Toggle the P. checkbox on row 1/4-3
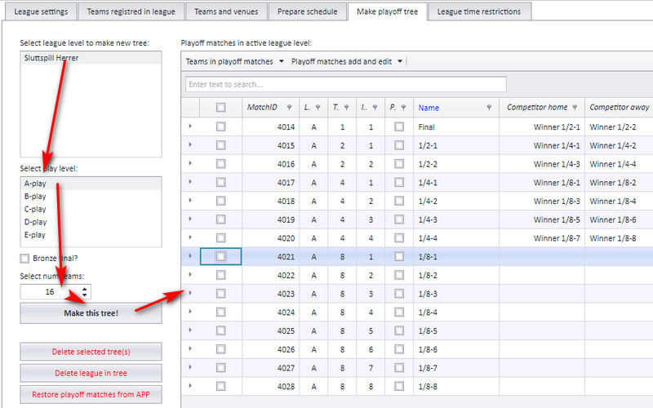This screenshot has width=653, height=408. (x=399, y=220)
